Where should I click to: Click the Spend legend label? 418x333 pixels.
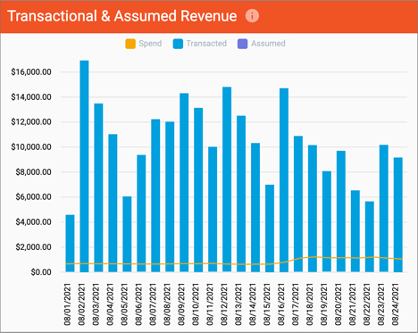coord(150,44)
